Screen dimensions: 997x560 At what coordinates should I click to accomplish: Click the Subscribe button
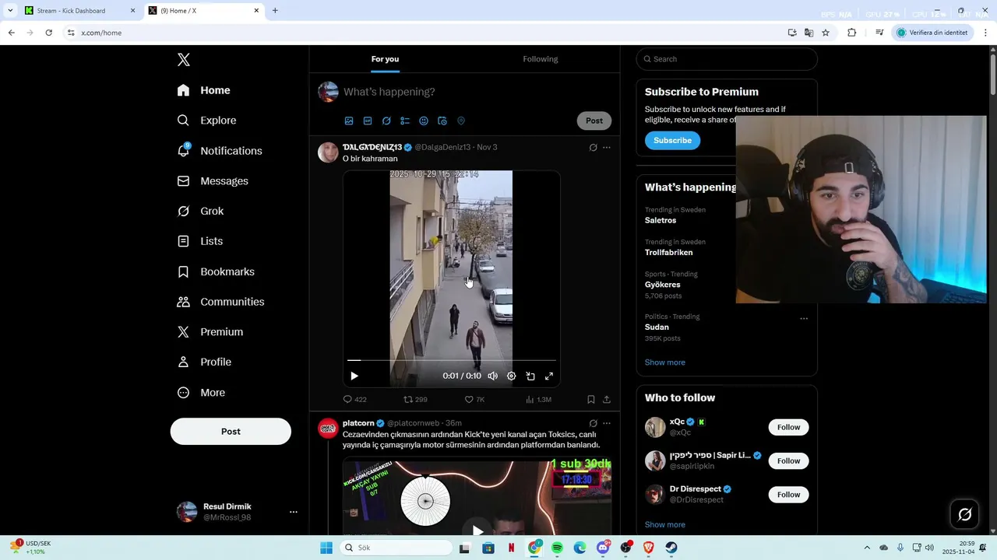672,141
